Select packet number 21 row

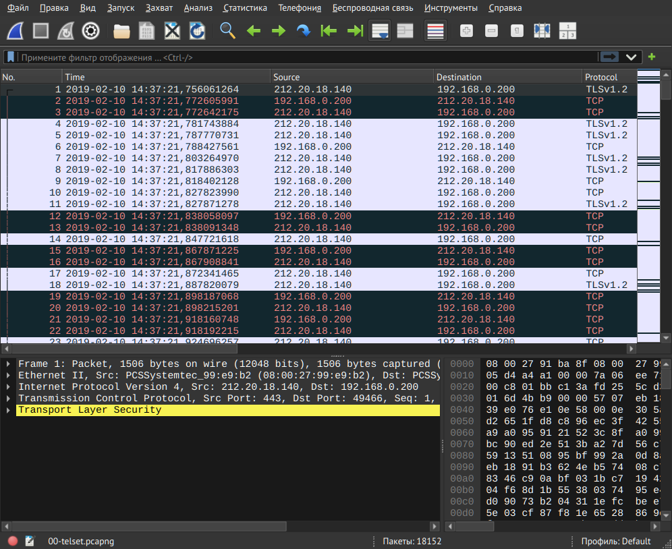318,319
